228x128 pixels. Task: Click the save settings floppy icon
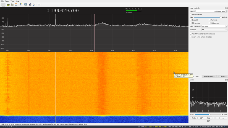pos(16,5)
